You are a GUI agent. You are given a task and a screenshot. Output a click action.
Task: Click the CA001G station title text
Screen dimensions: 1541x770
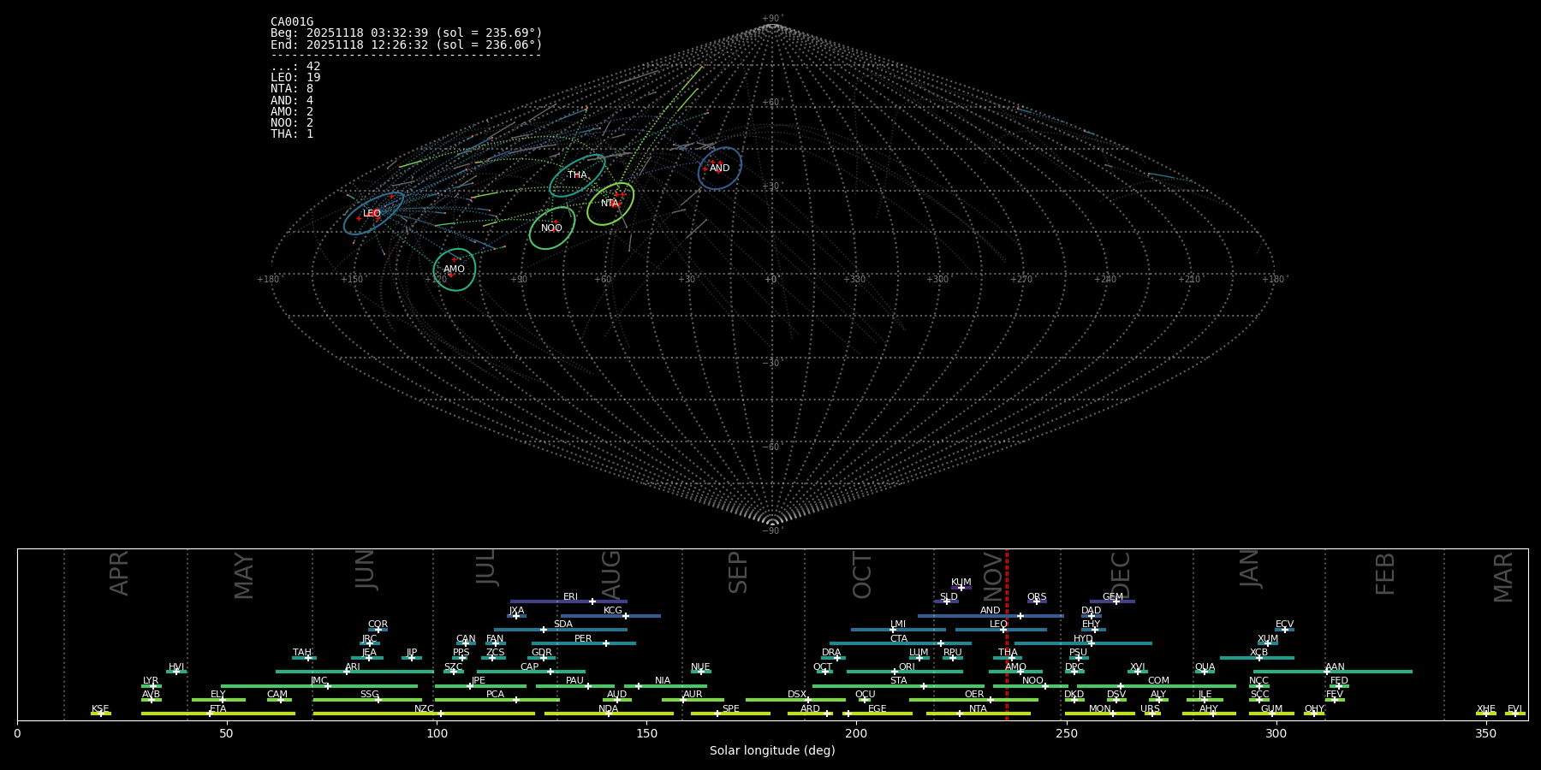point(292,22)
